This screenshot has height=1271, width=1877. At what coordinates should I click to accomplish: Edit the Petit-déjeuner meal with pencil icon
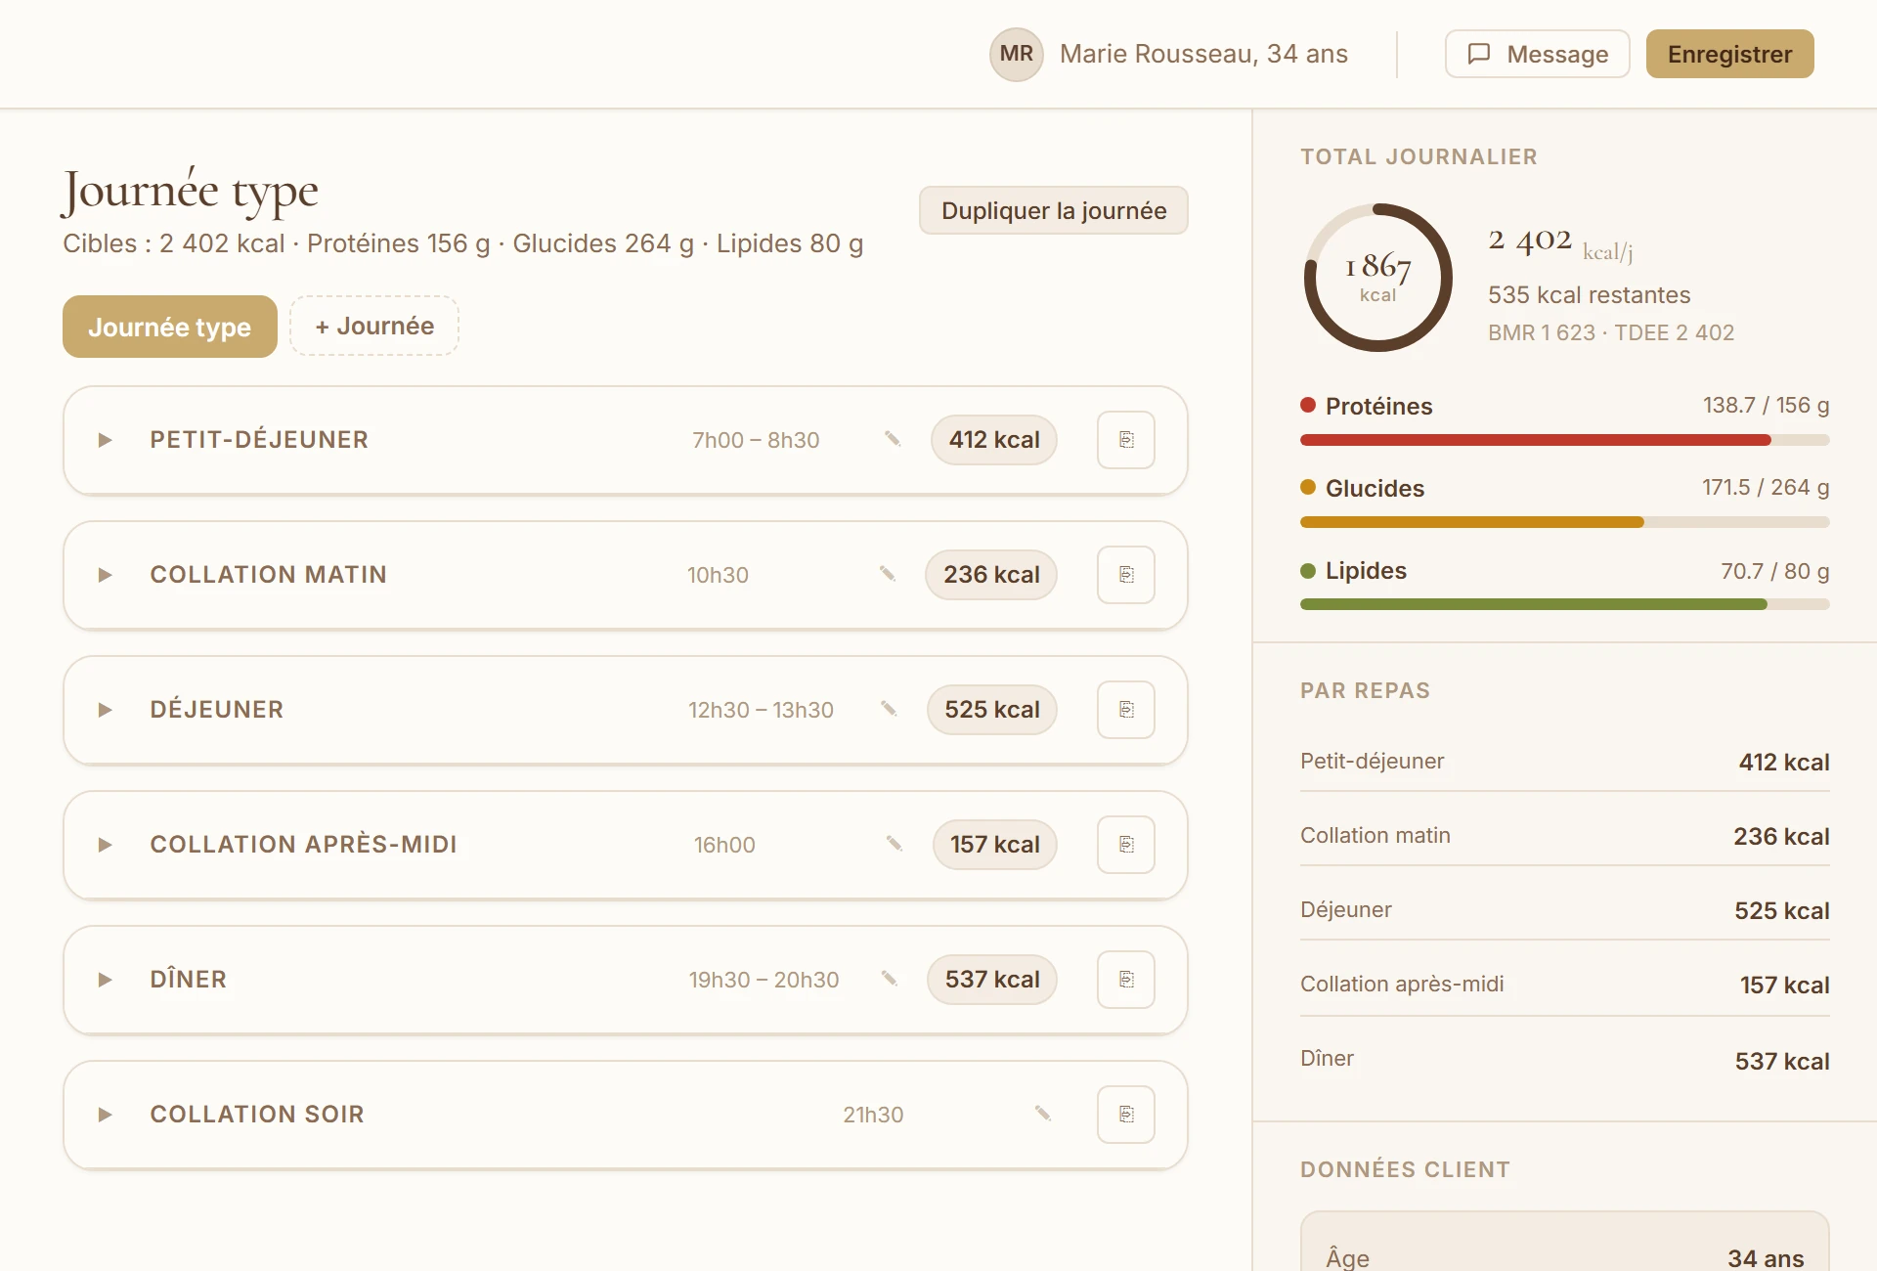(893, 439)
